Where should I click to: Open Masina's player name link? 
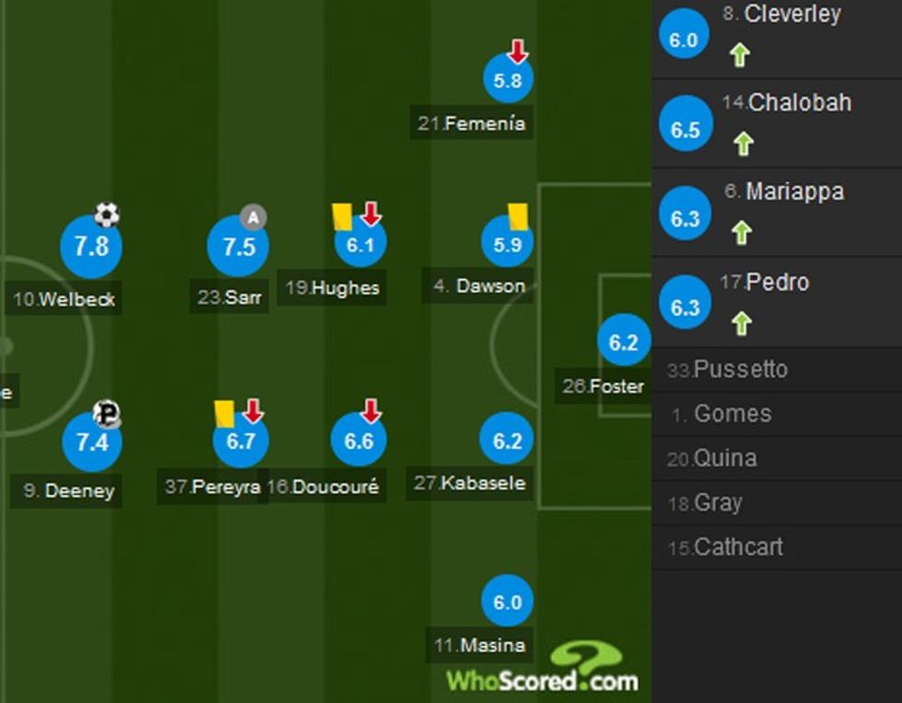pyautogui.click(x=480, y=645)
